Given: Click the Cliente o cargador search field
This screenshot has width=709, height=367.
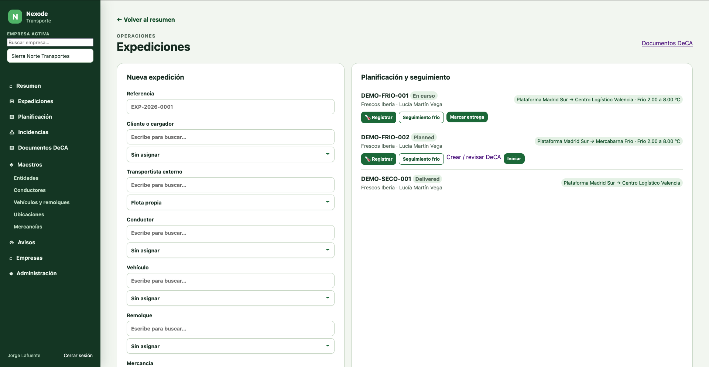Looking at the screenshot, I should [230, 137].
